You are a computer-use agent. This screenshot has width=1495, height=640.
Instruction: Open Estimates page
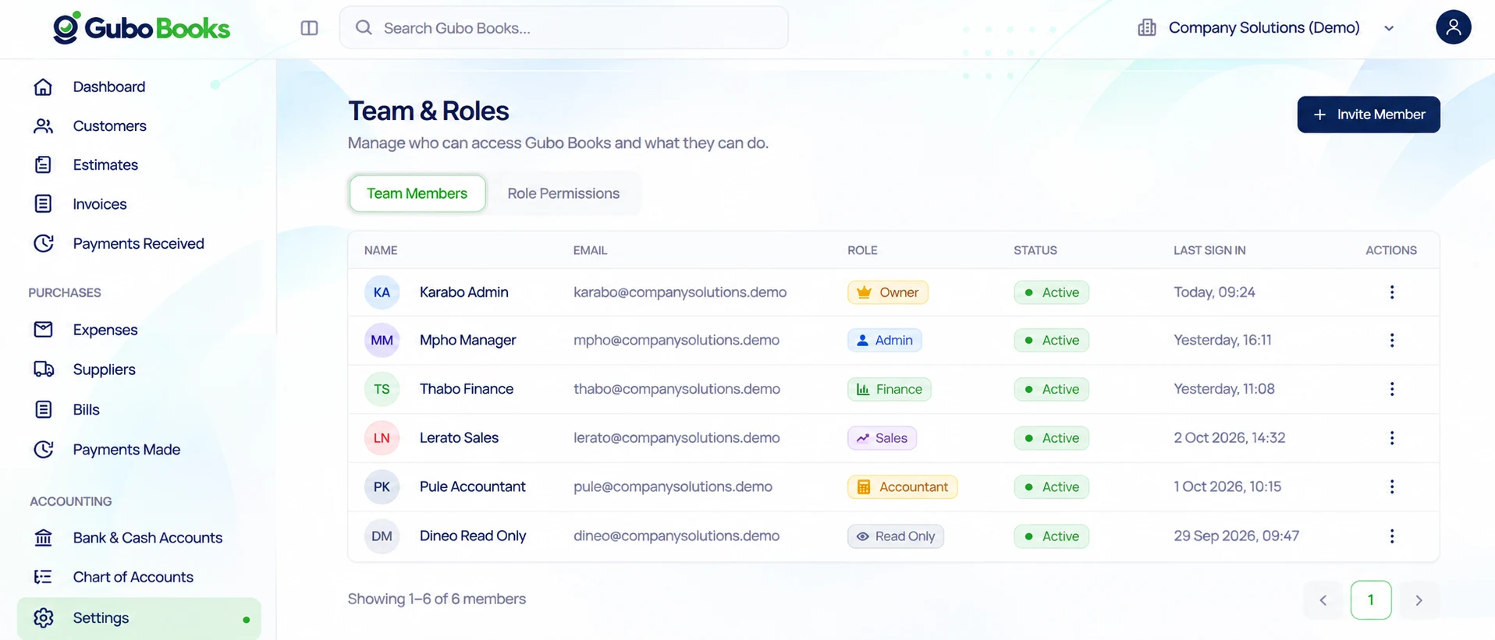coord(105,164)
